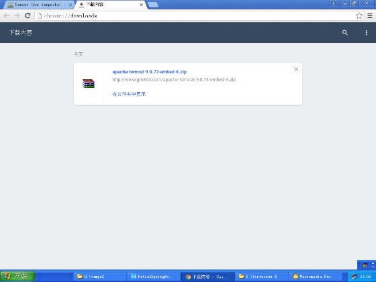
Task: Select the 下载内容 downloads tab
Action: [110, 5]
